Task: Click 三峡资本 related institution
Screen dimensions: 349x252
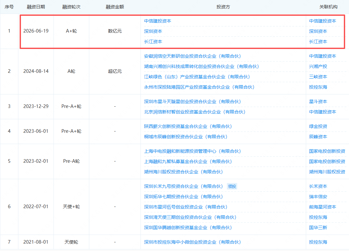Action: 318,77
